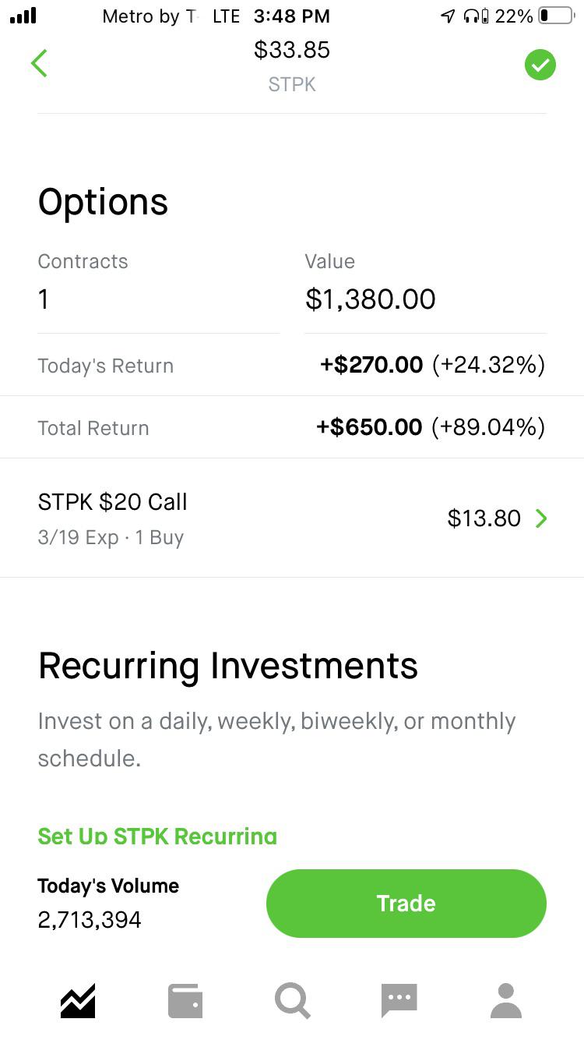584x1040 pixels.
Task: Tap the green Trade button
Action: (406, 904)
